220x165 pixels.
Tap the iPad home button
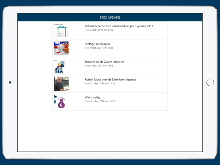click(210, 82)
